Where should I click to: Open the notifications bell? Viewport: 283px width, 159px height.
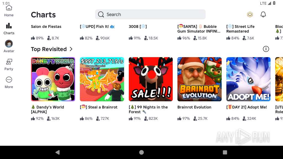[x=263, y=15]
